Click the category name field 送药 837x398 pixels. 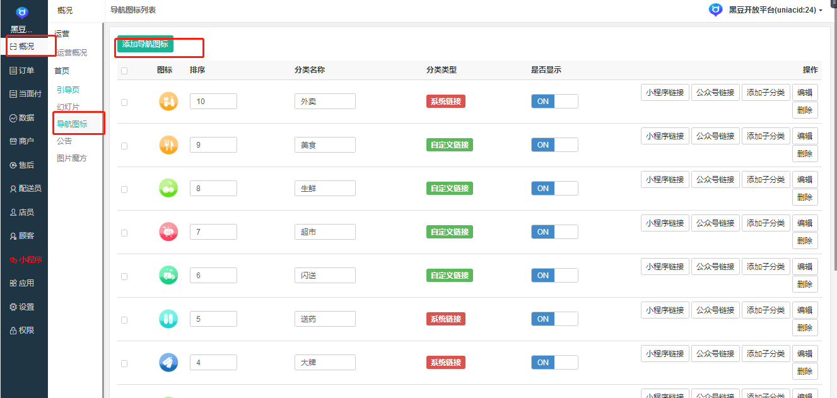click(x=325, y=319)
